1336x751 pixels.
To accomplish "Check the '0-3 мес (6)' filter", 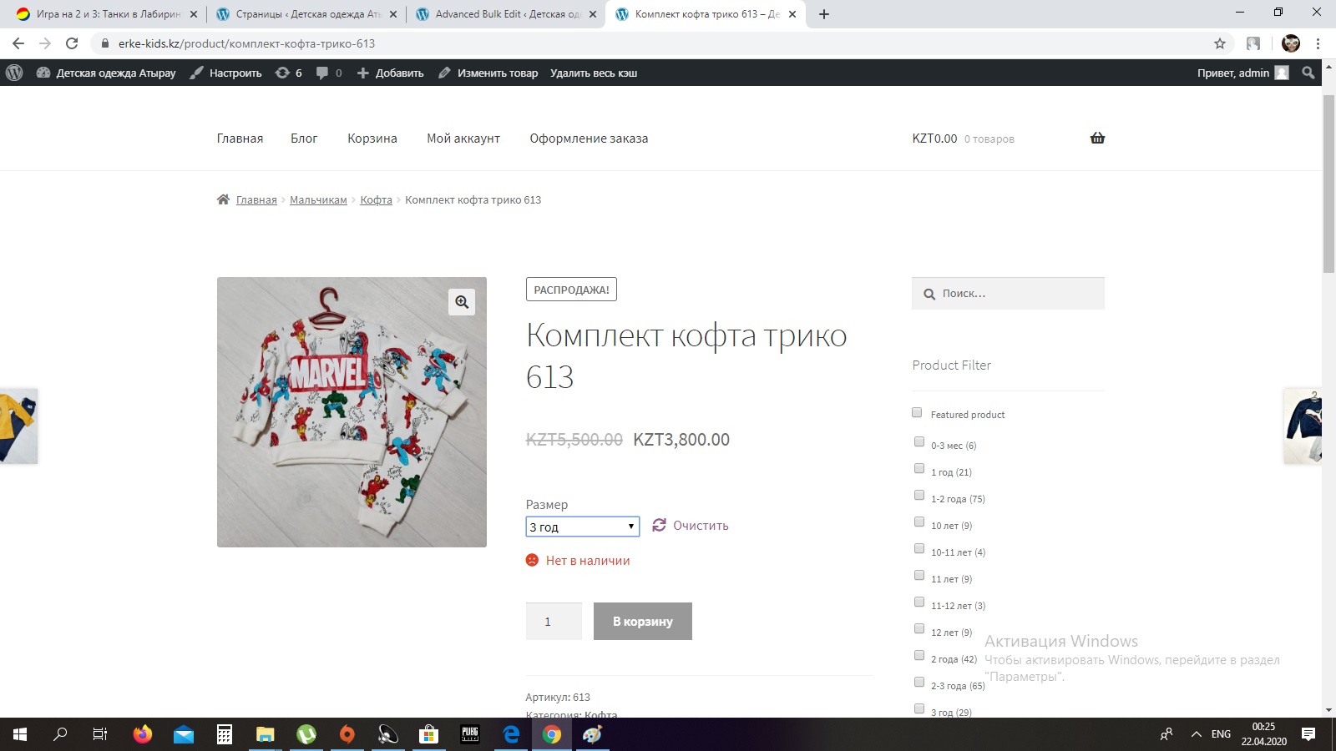I will tap(919, 441).
